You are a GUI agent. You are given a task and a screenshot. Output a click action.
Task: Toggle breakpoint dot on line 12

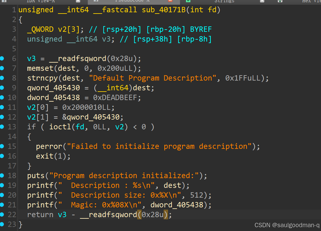(x=2, y=117)
